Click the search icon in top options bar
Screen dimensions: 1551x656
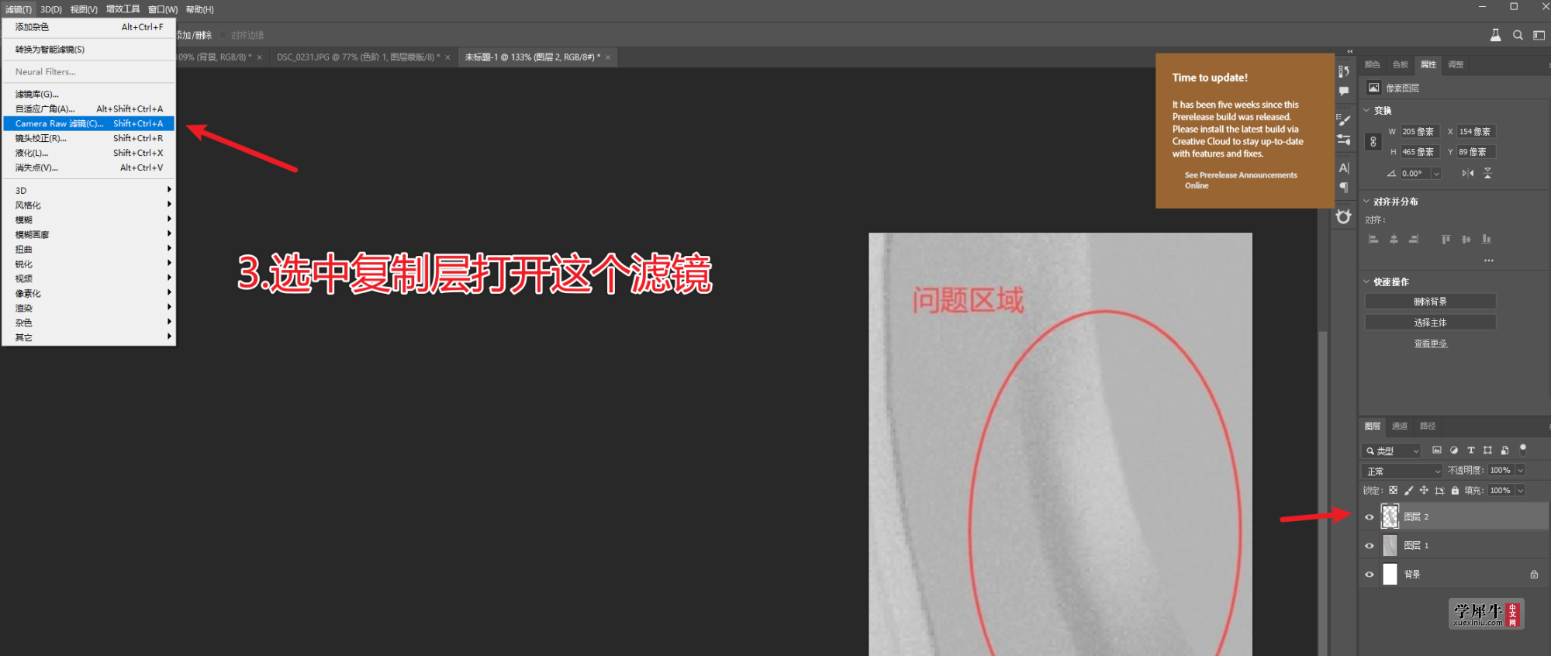coord(1518,35)
